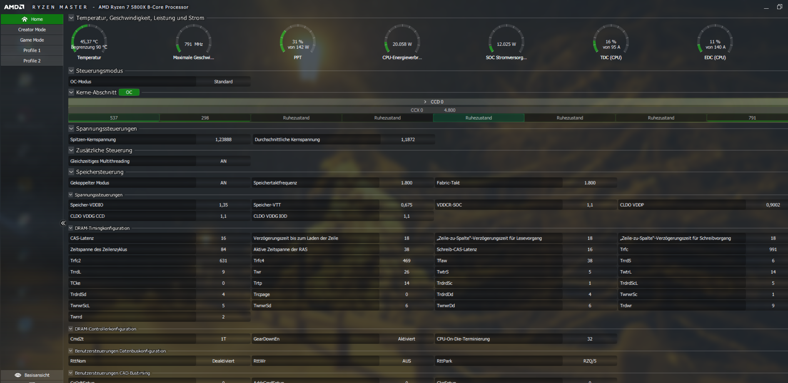Click Speicher-VTT value 0,675

(x=406, y=205)
